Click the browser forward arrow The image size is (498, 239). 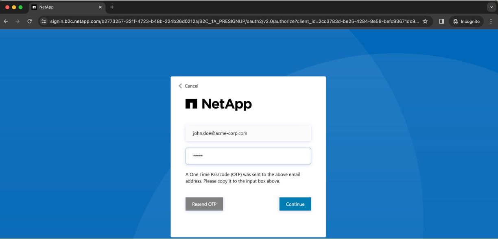click(x=17, y=21)
